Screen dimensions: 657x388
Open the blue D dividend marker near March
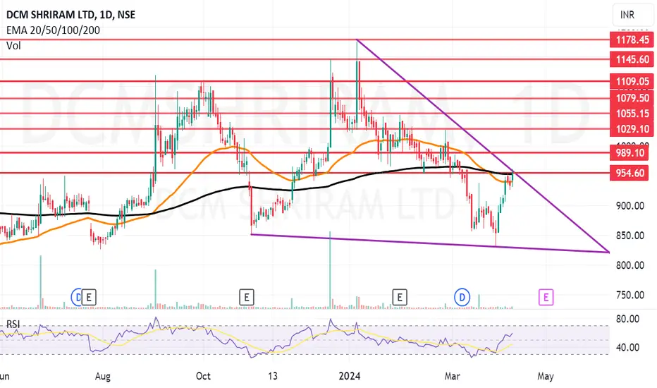462,298
